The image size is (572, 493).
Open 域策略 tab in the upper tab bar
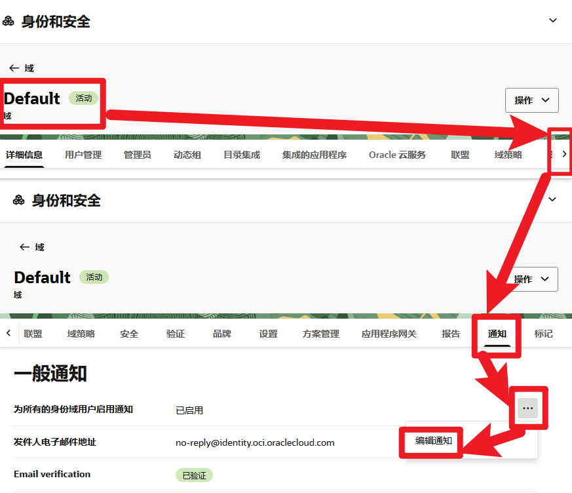(x=508, y=155)
